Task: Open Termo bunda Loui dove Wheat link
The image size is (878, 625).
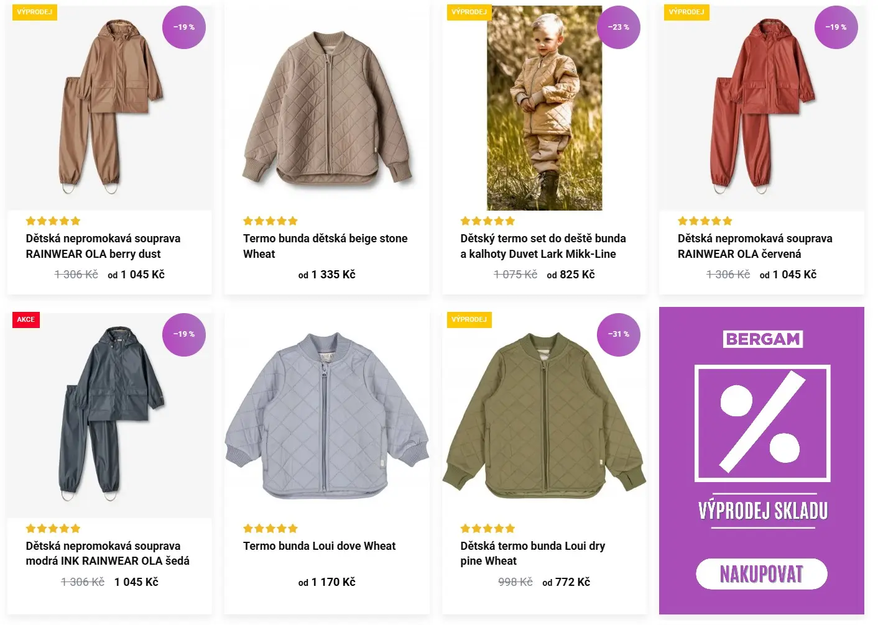Action: (319, 546)
